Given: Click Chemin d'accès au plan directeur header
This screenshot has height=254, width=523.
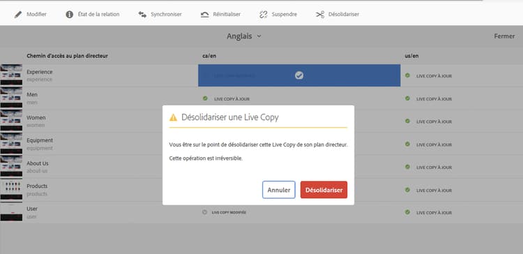Looking at the screenshot, I should pos(67,56).
